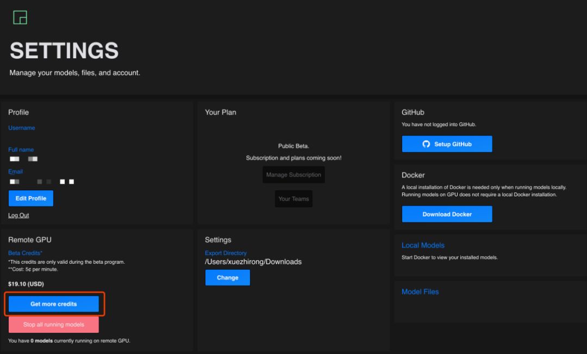Screen dimensions: 587x354
Task: Open Your Teams button
Action: point(293,199)
